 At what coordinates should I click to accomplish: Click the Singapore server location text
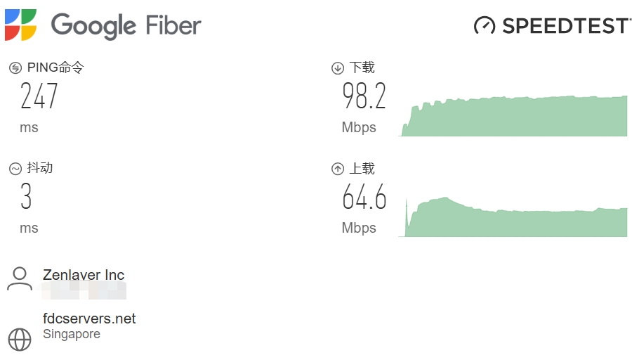(72, 334)
